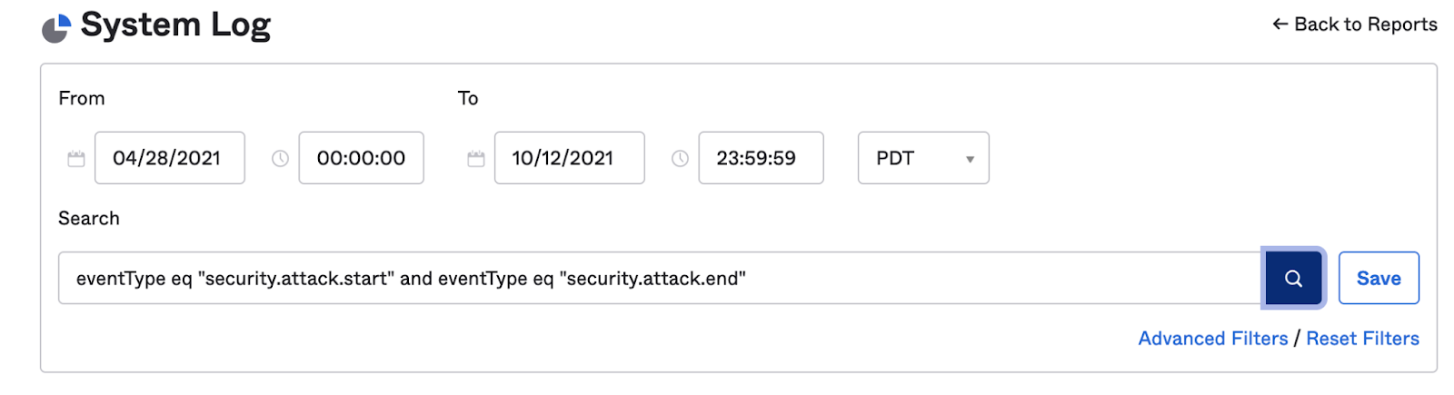
Task: Open the Advanced Filters link
Action: point(1212,339)
